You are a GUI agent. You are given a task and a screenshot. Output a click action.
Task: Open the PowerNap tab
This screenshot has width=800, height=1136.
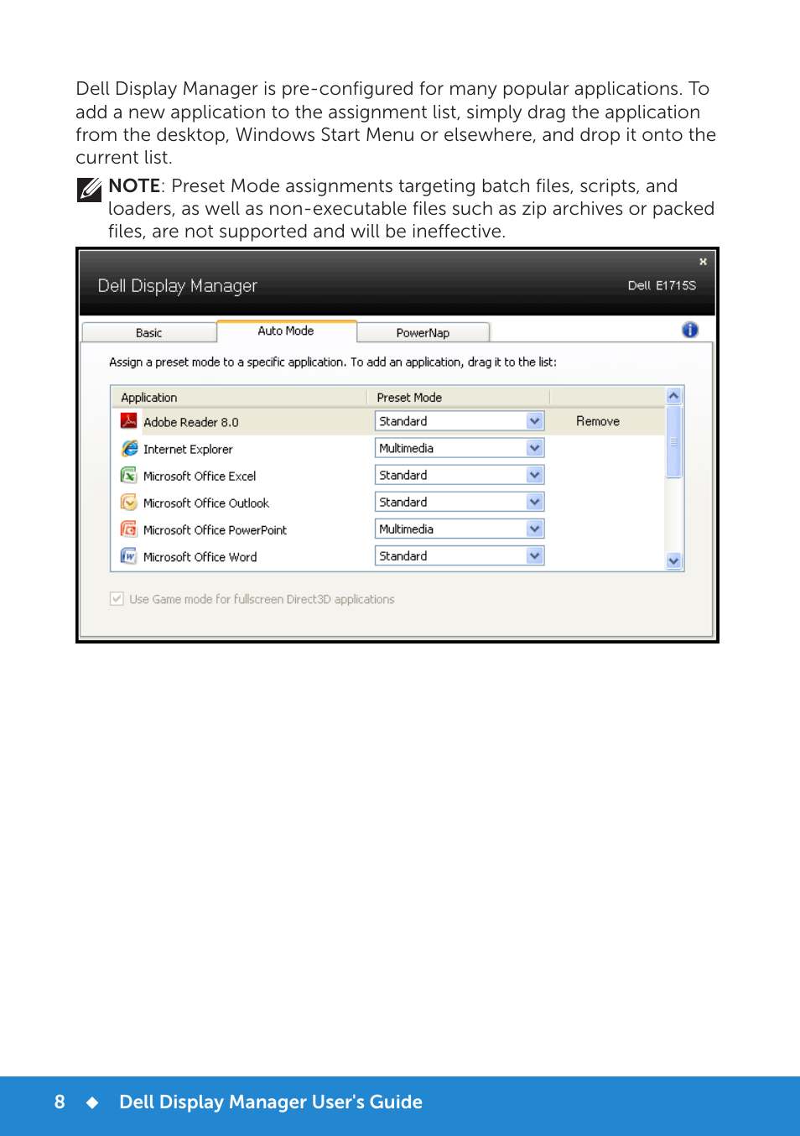pyautogui.click(x=423, y=333)
